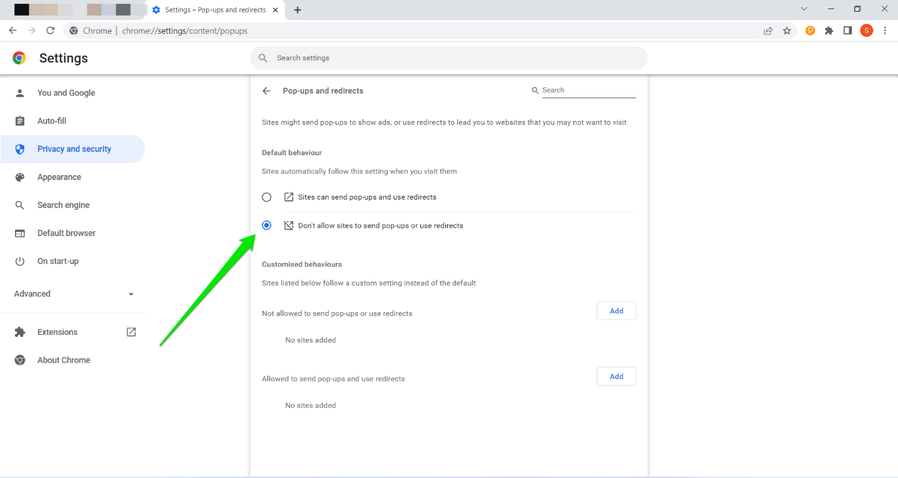Click the address bar URL
898x478 pixels.
(x=185, y=31)
